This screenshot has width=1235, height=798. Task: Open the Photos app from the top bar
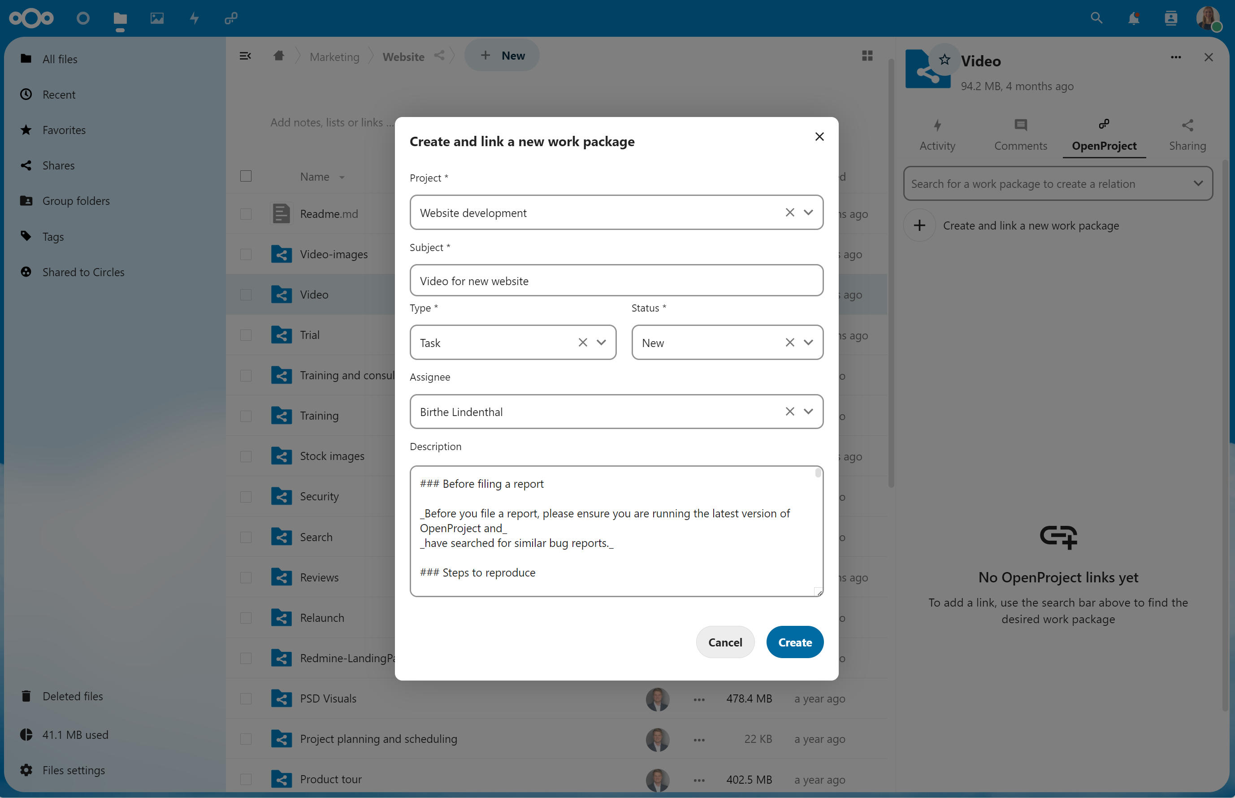pyautogui.click(x=156, y=19)
